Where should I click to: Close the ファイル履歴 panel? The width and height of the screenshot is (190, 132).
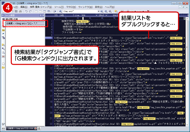[x=43, y=15]
